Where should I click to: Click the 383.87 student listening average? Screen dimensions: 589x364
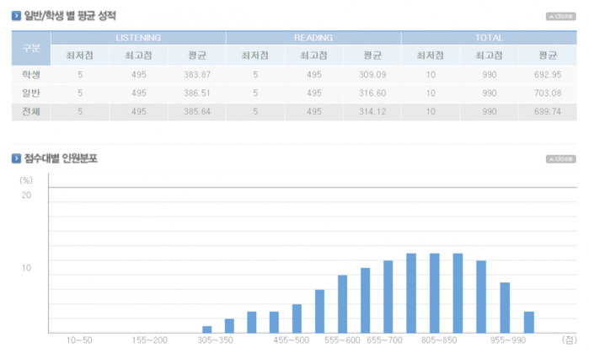click(195, 75)
